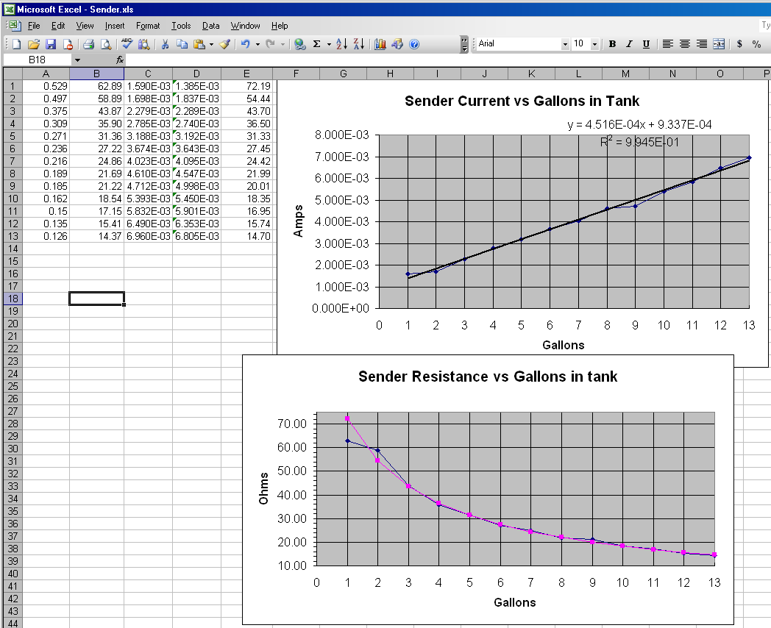
Task: Click the Select All corner button
Action: (x=13, y=74)
